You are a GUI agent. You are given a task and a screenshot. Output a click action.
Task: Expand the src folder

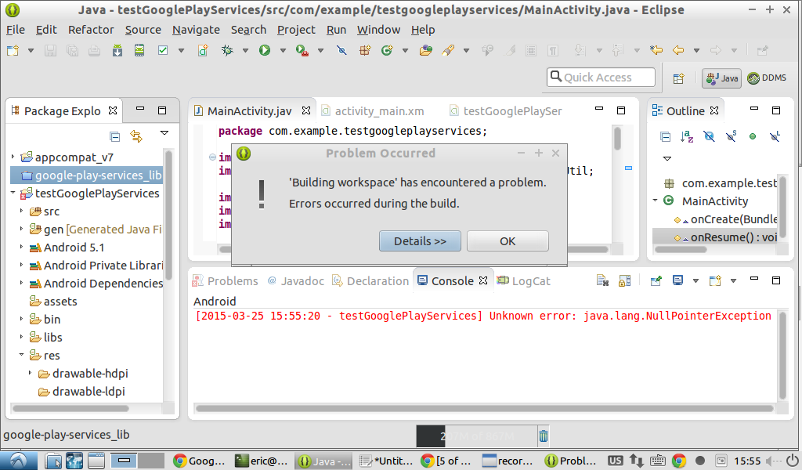21,211
